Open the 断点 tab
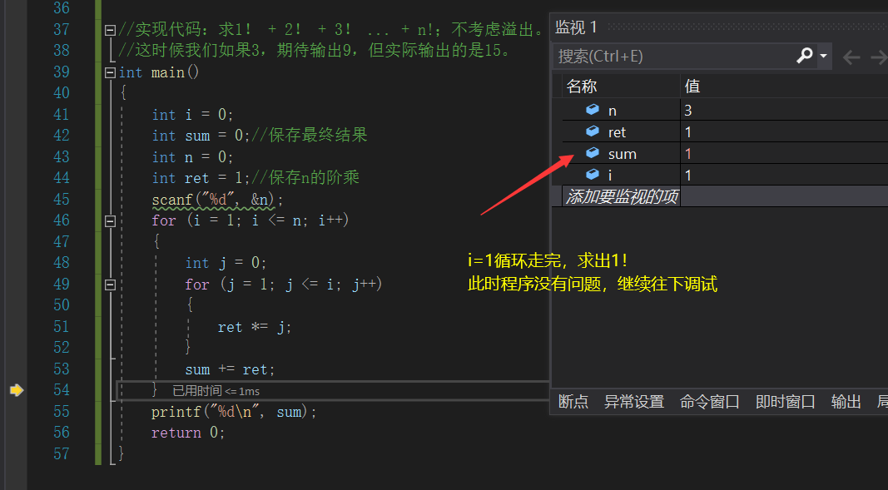The height and width of the screenshot is (490, 888). coord(573,401)
